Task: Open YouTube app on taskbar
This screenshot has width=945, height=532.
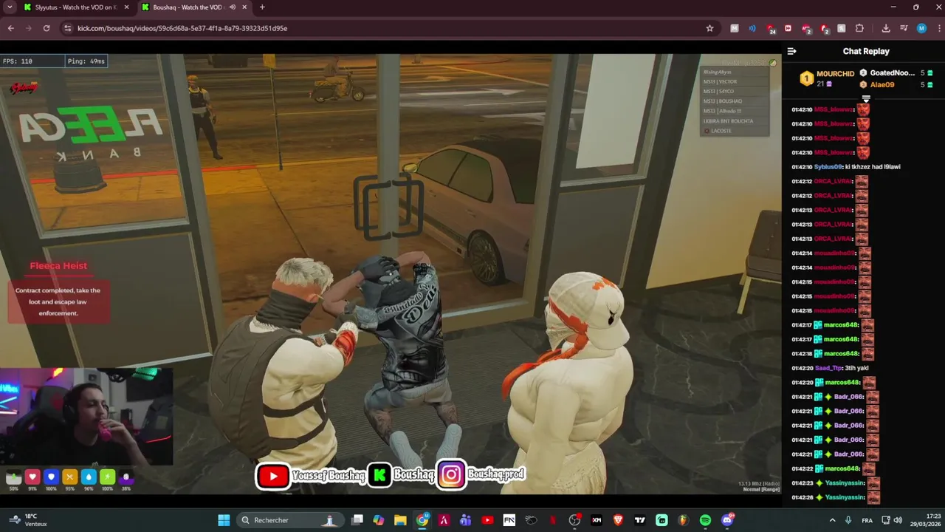Action: pos(487,520)
